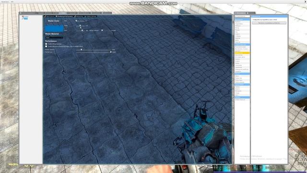Image resolution: width=307 pixels, height=173 pixels.
Task: Open the Water Material dropdown
Action: coord(54,37)
